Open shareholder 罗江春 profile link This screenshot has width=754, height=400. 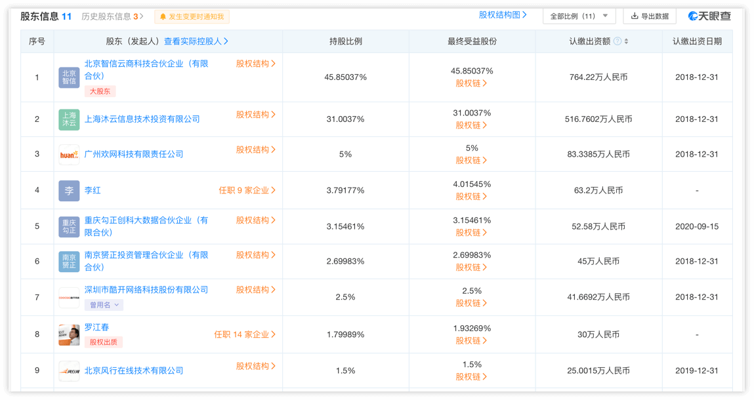[x=96, y=327]
